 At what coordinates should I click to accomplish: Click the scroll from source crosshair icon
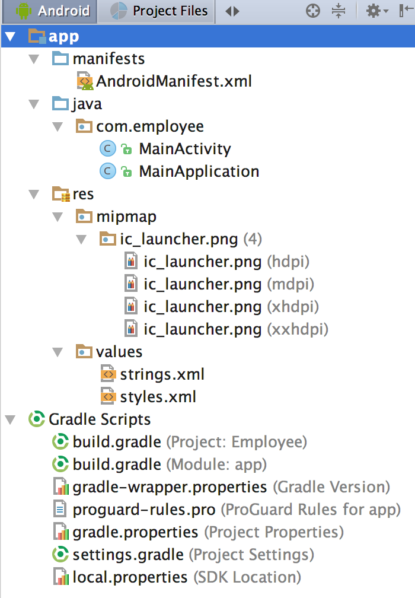pyautogui.click(x=312, y=11)
